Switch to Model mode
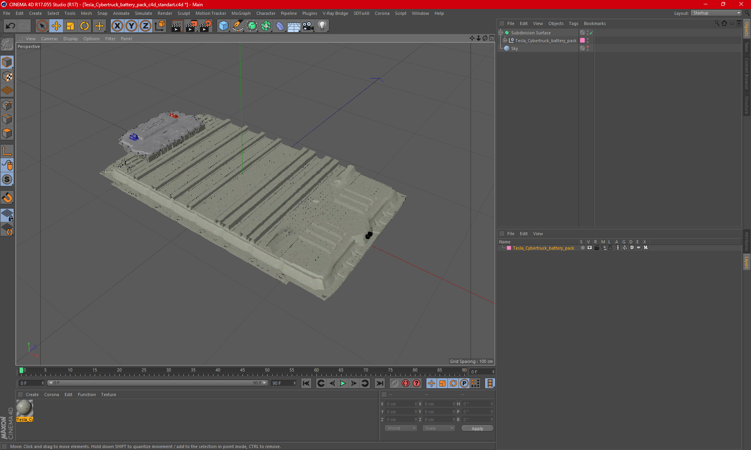The height and width of the screenshot is (450, 751). pyautogui.click(x=7, y=62)
